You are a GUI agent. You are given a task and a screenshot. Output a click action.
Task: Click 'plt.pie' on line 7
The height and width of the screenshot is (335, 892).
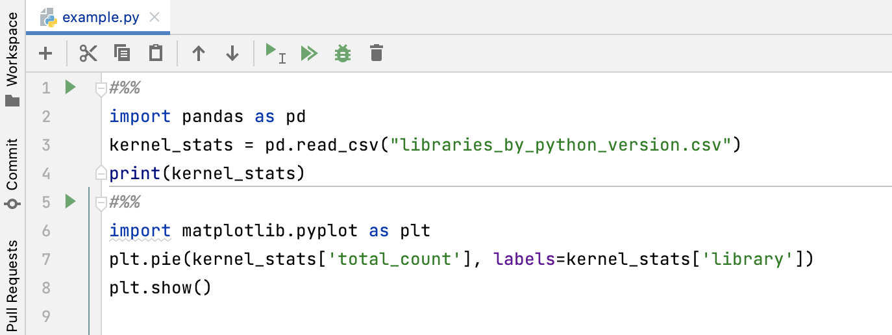point(146,260)
